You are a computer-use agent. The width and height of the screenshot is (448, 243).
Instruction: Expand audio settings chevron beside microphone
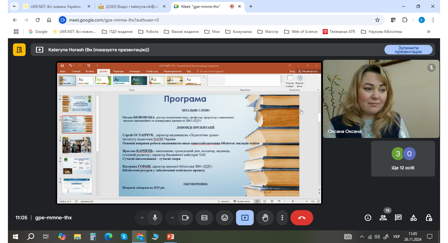click(x=142, y=218)
